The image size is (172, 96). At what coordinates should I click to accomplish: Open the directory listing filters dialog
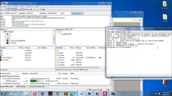[x=35, y=10]
